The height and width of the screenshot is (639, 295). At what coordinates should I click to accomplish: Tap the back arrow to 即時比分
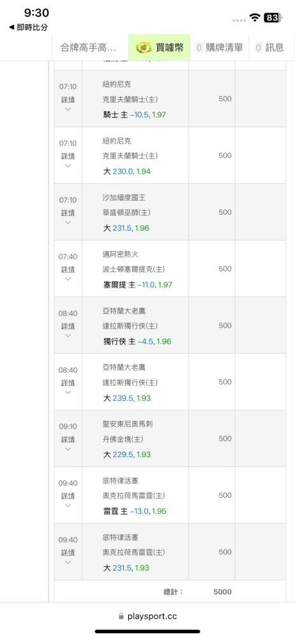[x=11, y=27]
